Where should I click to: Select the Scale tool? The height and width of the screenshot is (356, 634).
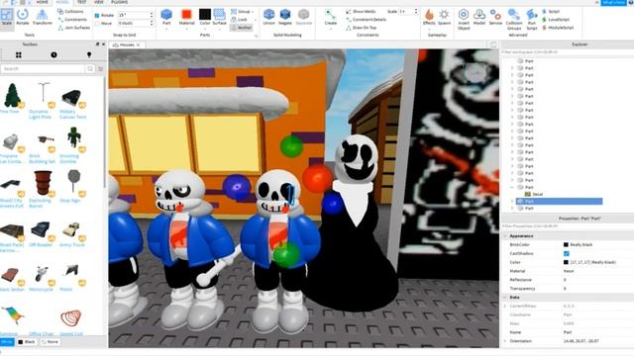pyautogui.click(x=7, y=17)
